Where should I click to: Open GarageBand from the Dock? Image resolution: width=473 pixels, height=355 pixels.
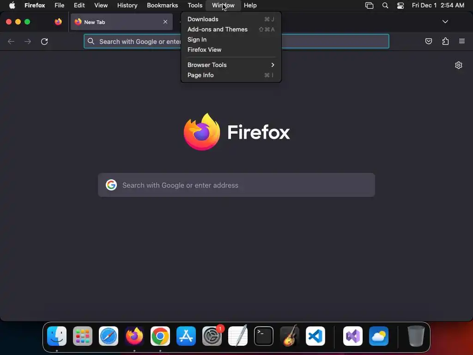pos(290,336)
